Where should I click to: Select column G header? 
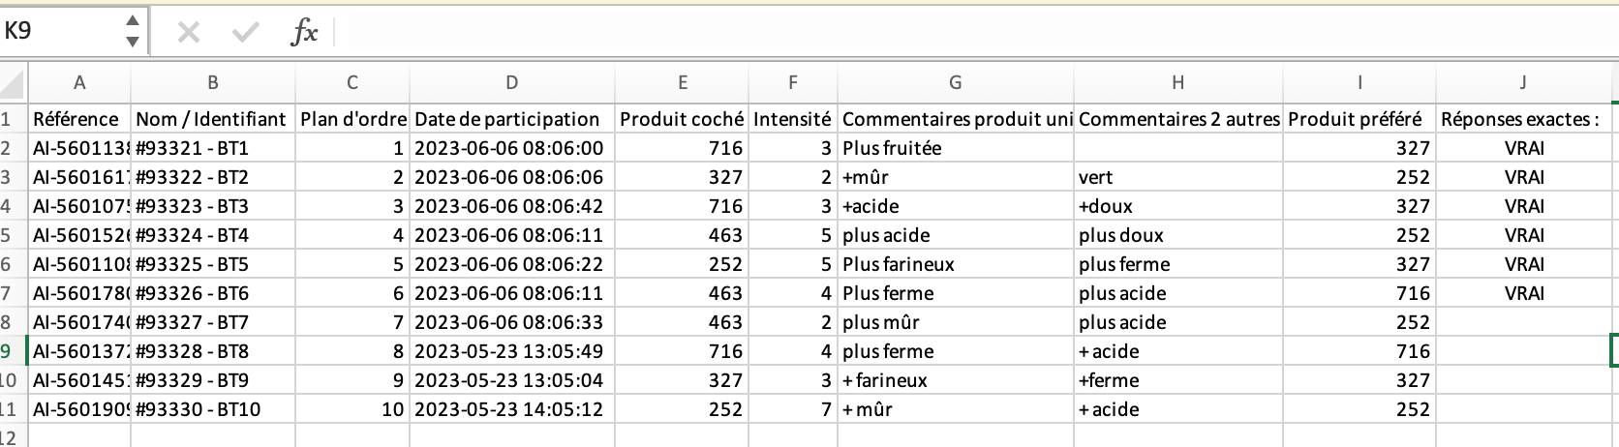(x=955, y=83)
